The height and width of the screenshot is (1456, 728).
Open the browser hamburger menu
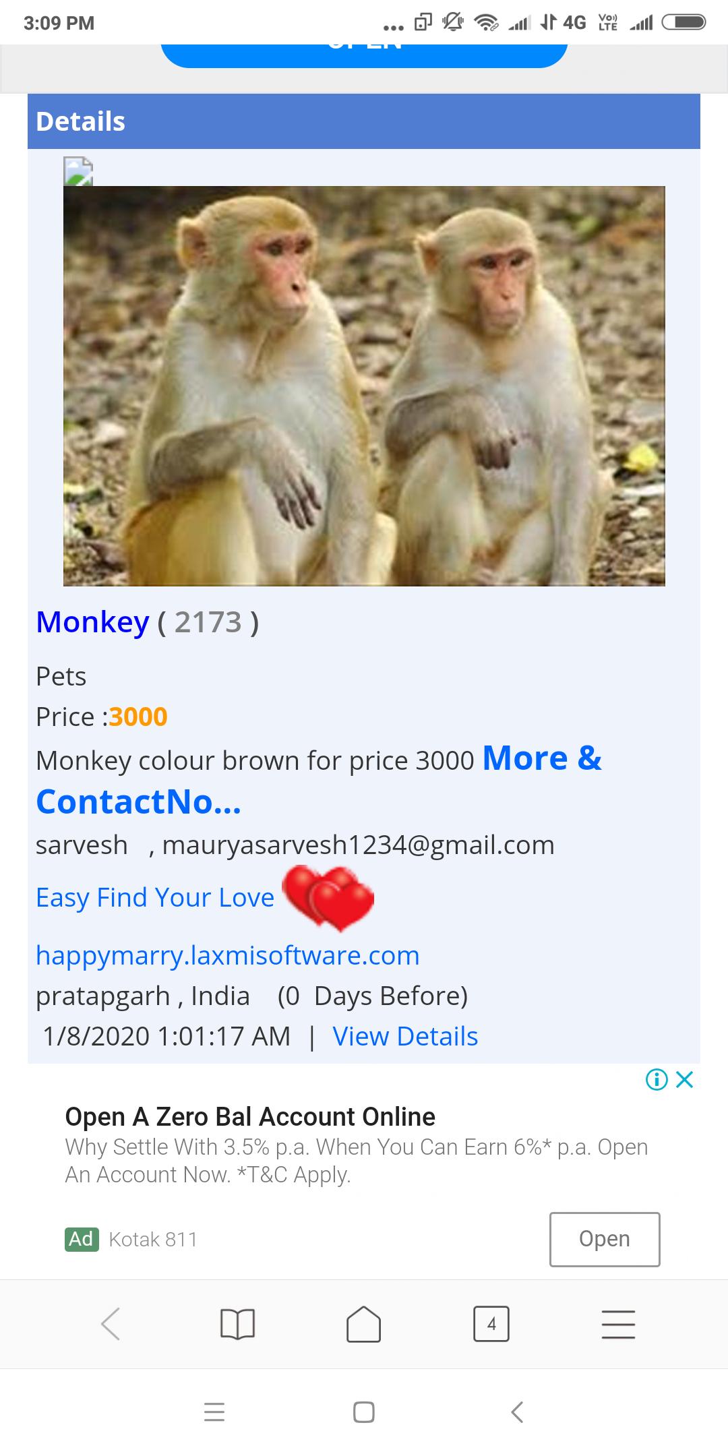[x=618, y=1324]
